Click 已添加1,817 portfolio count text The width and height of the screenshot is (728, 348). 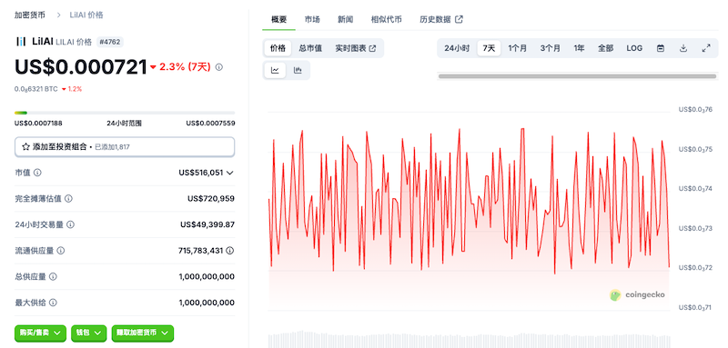[112, 147]
